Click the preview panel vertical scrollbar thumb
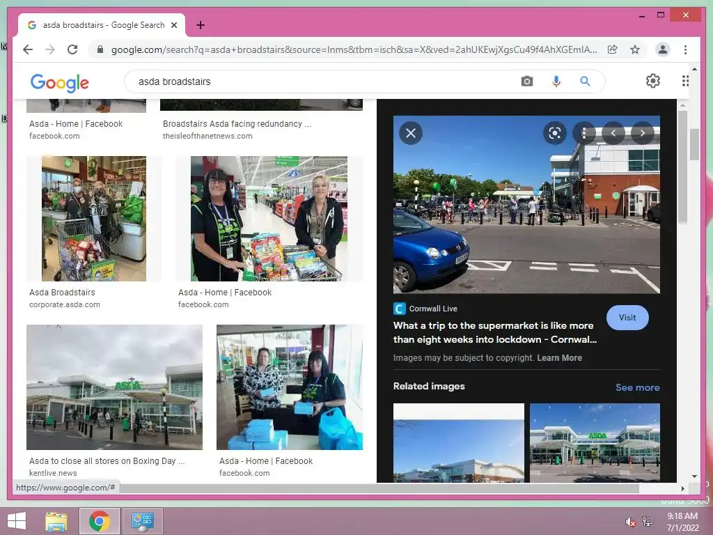The height and width of the screenshot is (535, 713). [682, 166]
